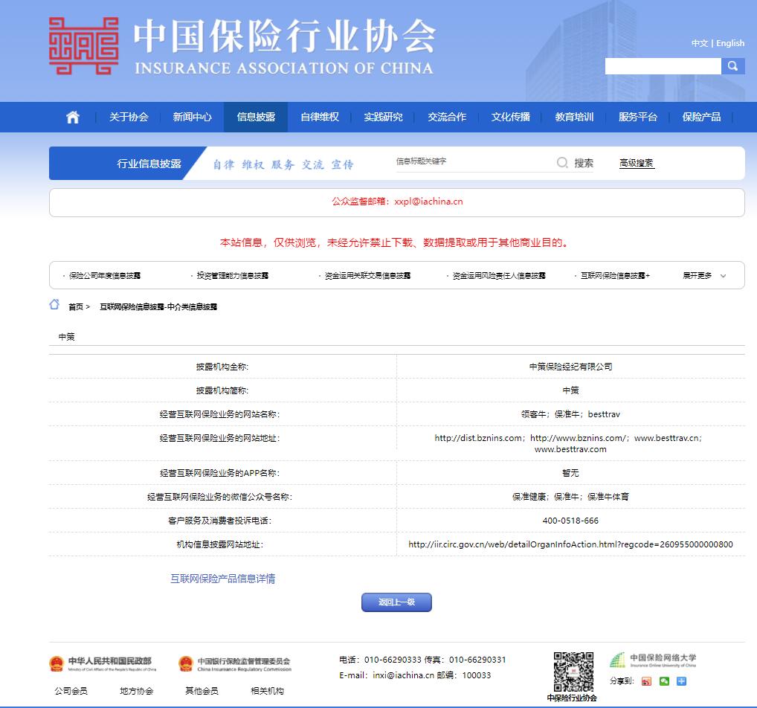Switch language to 中文
Viewport: 757px width, 708px height.
(700, 43)
